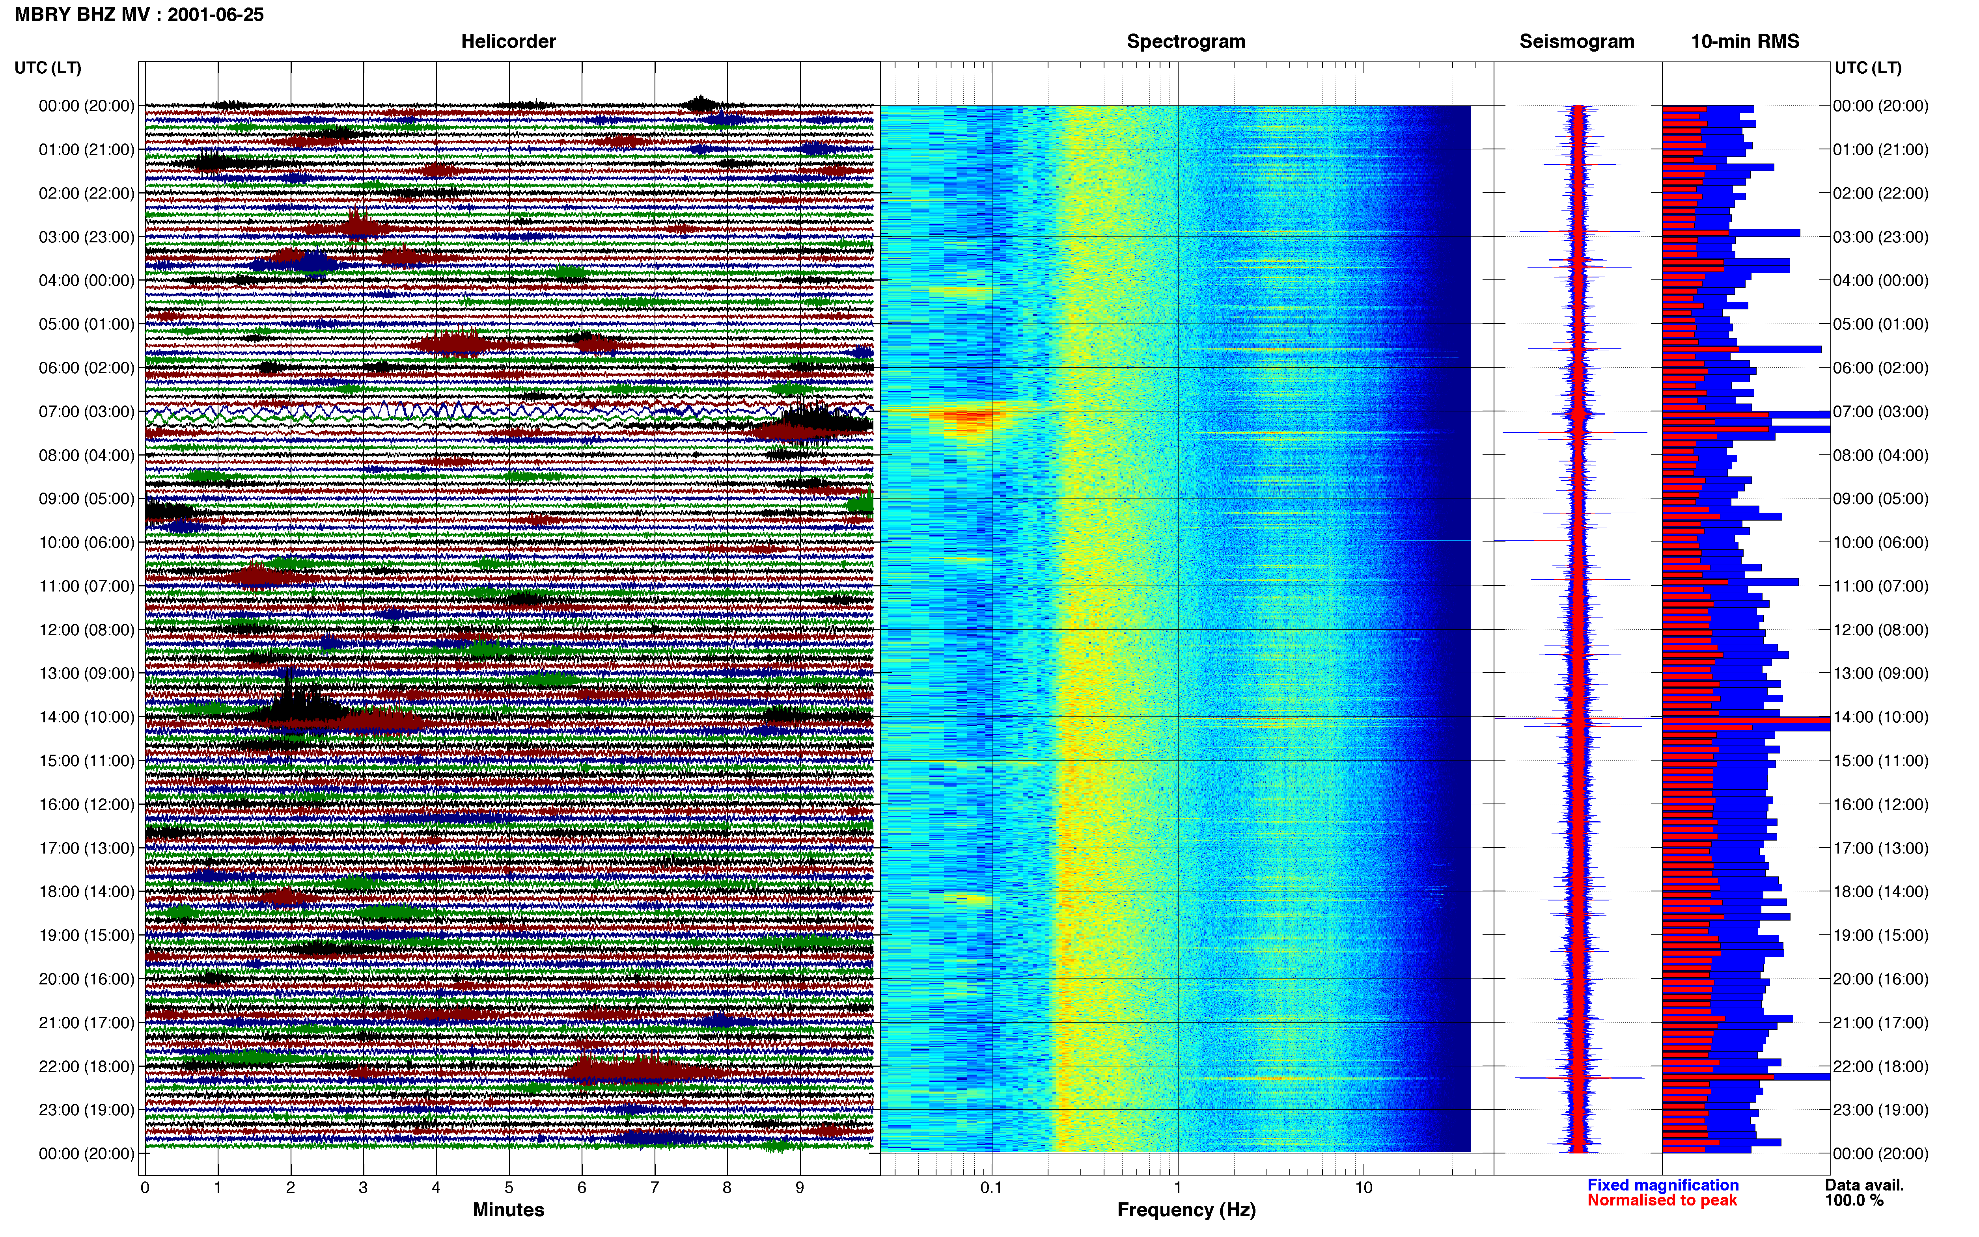Click the '100.0 %' availability value
This screenshot has height=1237, width=1979.
1854,1201
